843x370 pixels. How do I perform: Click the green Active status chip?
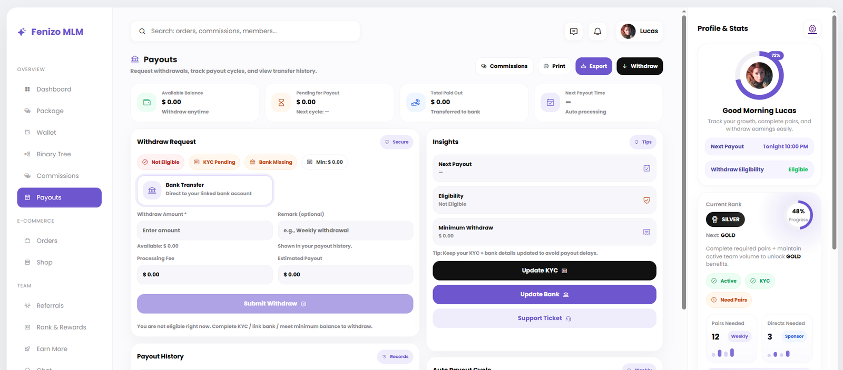pos(723,281)
